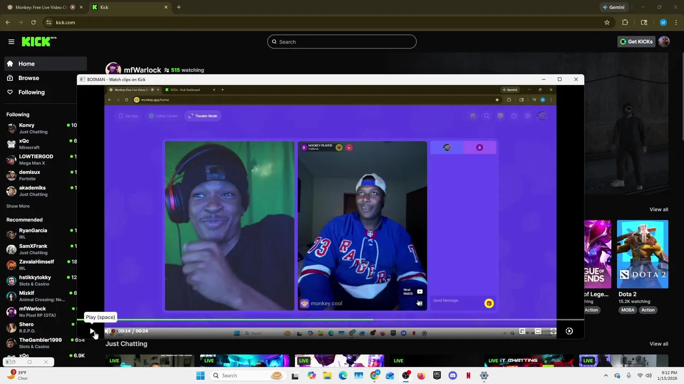
Task: Open Windows Start menu
Action: pyautogui.click(x=200, y=375)
